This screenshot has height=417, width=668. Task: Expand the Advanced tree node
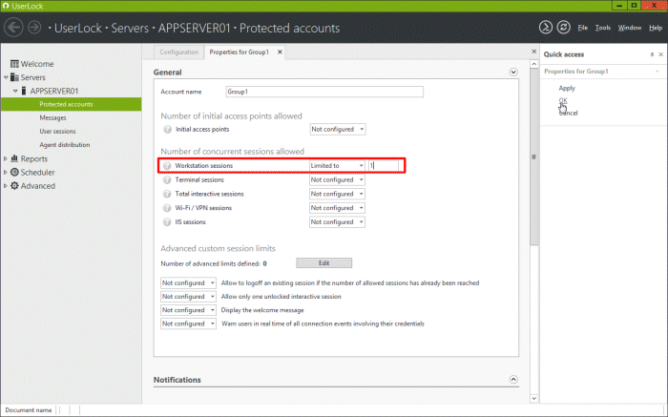6,186
